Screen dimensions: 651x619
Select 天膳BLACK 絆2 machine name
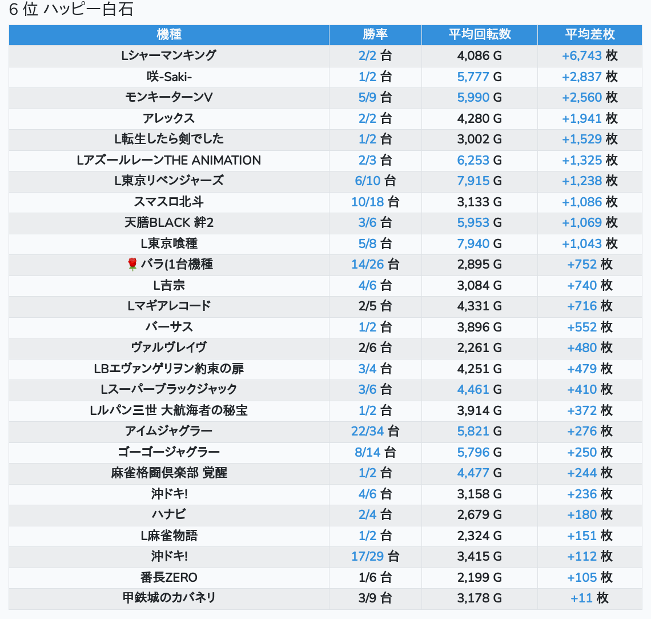click(x=169, y=223)
